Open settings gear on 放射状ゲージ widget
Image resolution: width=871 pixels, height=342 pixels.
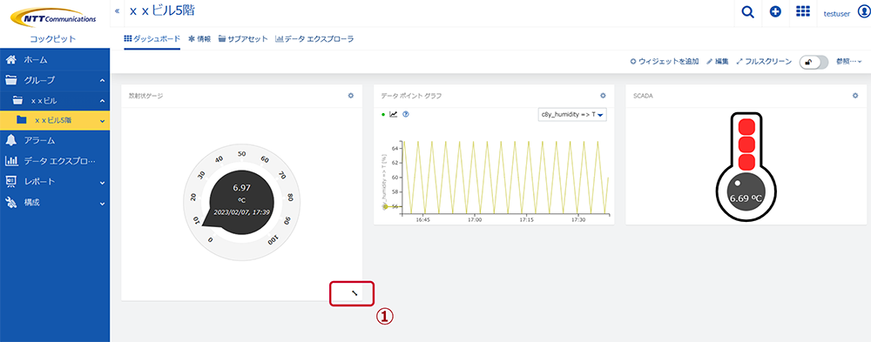pos(350,96)
